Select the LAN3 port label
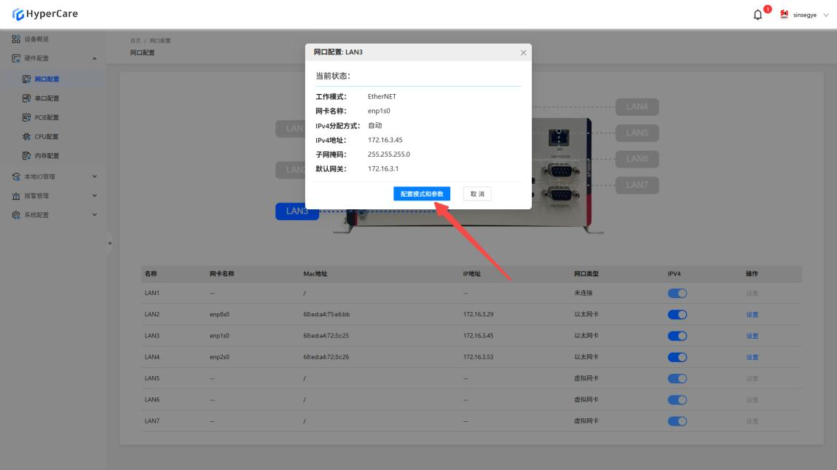 point(297,211)
